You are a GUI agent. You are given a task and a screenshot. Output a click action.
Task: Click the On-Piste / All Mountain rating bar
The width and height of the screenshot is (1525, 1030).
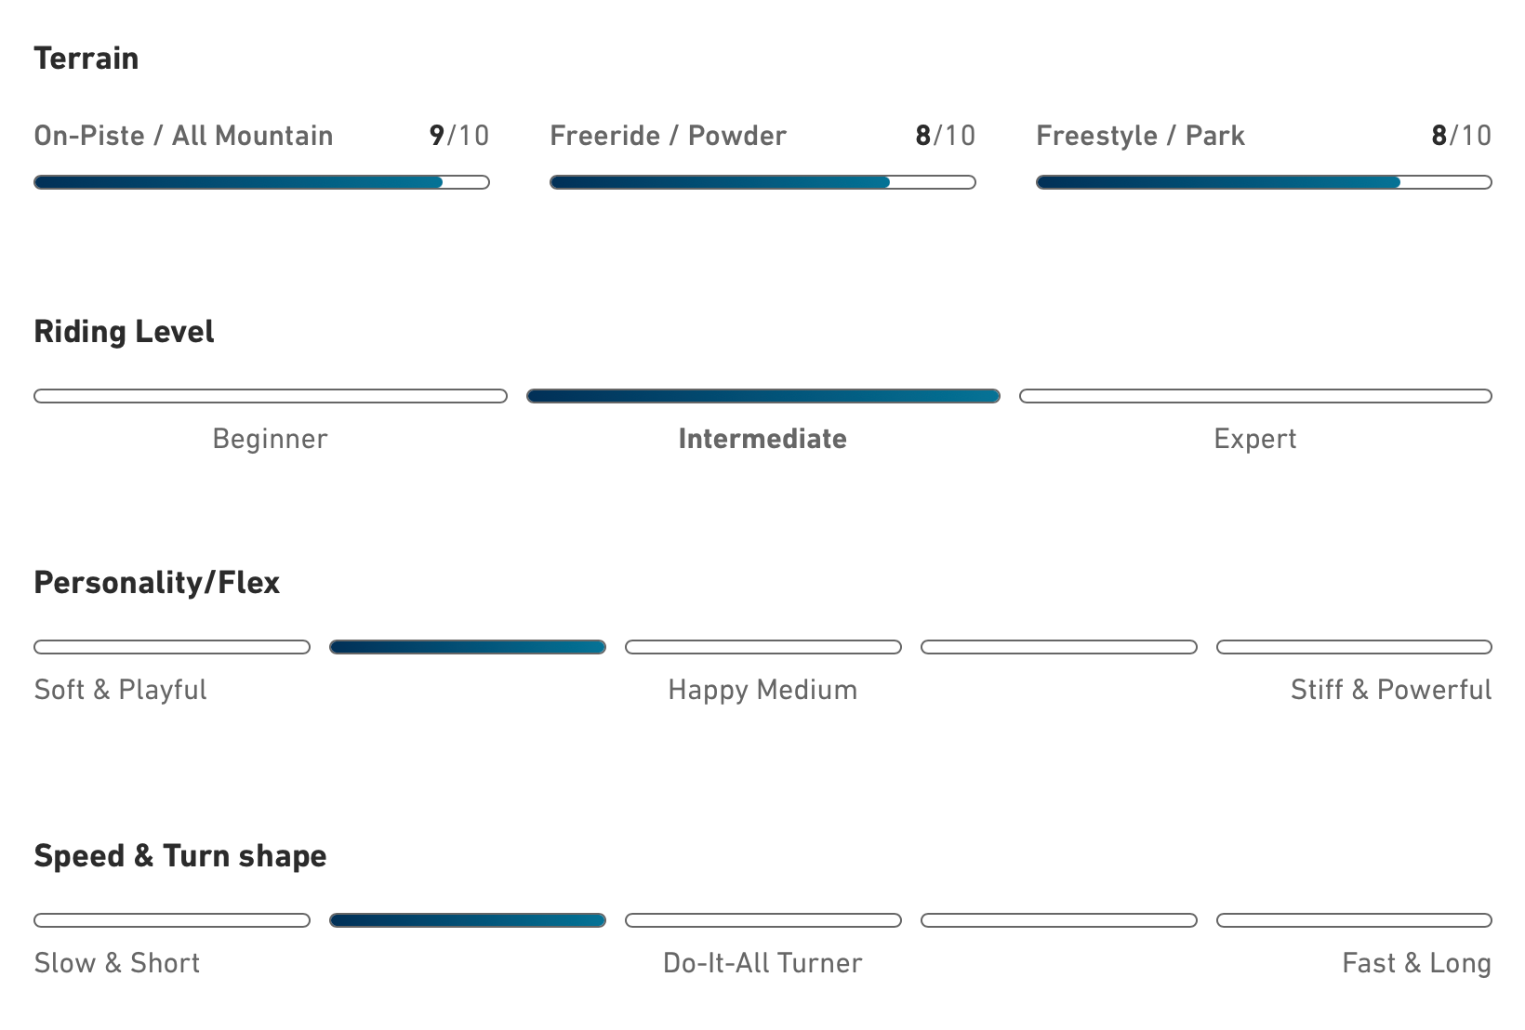[261, 182]
